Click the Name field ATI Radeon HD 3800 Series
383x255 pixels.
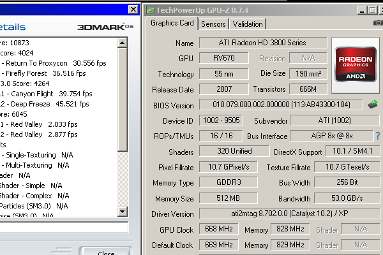[263, 43]
